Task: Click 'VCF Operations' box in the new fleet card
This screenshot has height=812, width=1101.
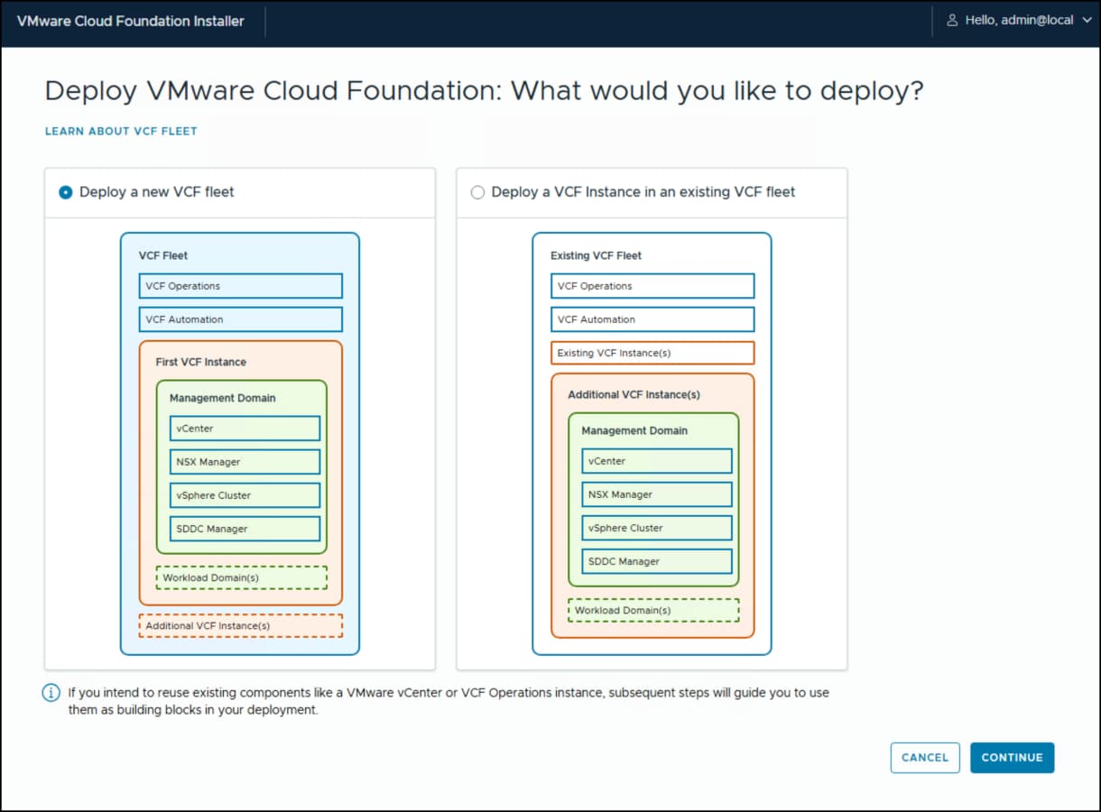Action: [241, 286]
